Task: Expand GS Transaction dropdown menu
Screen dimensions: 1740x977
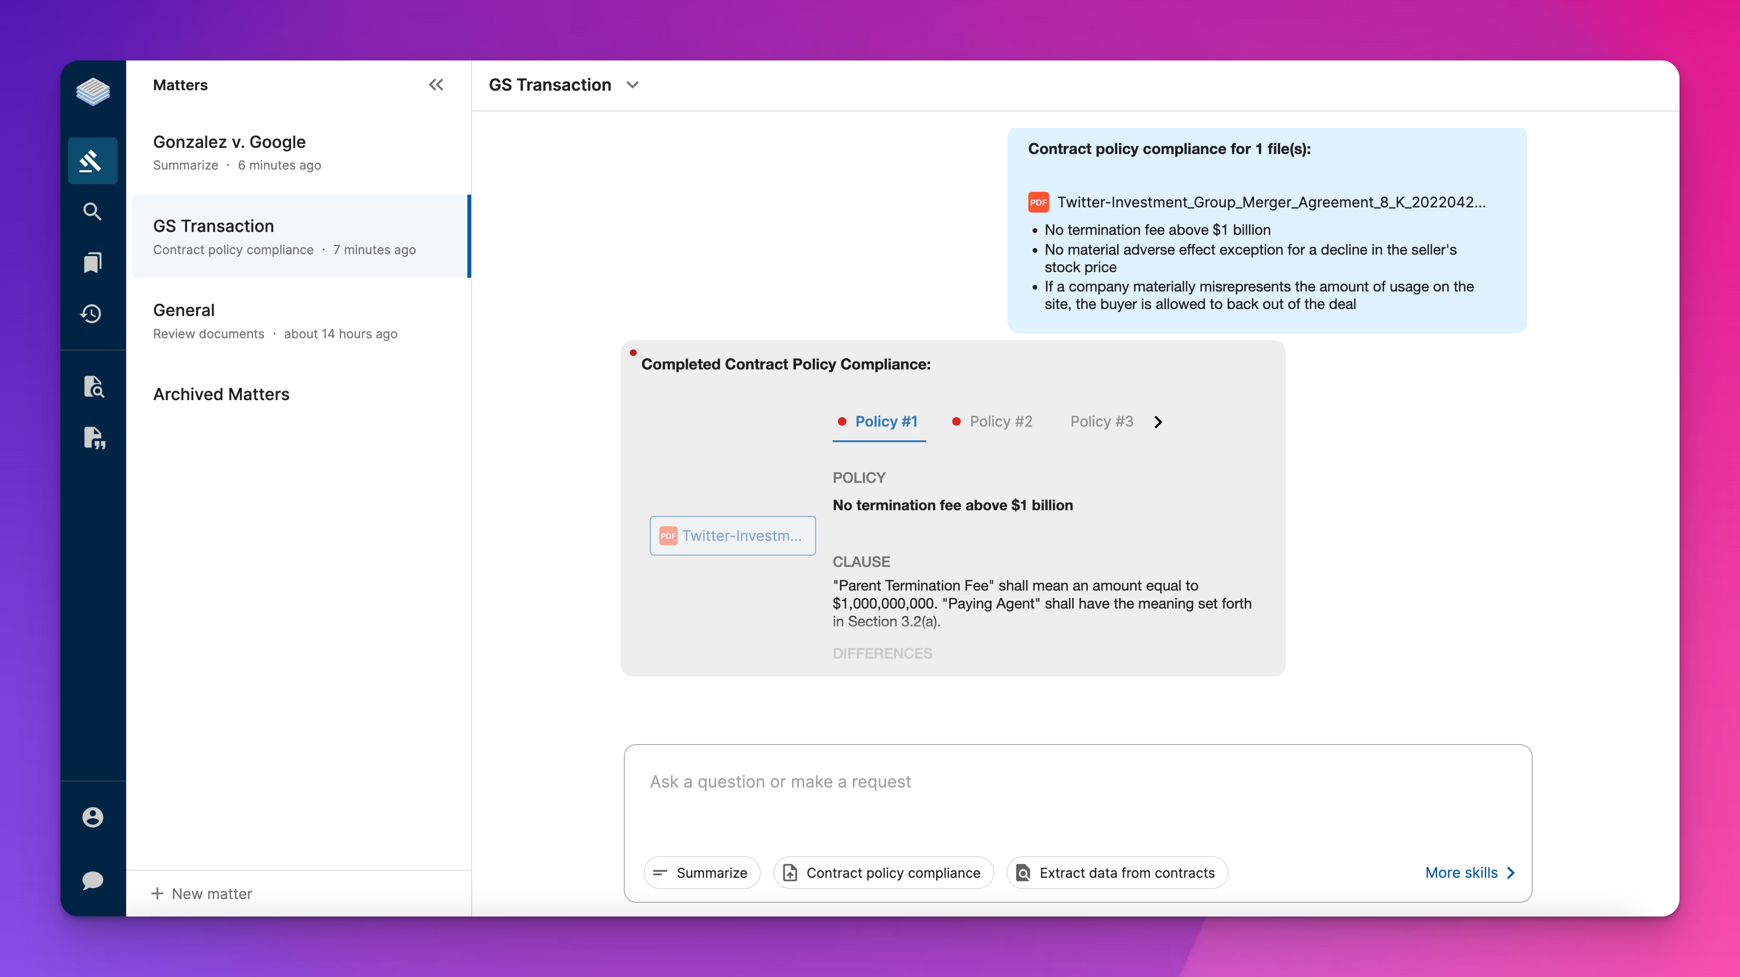Action: click(x=632, y=85)
